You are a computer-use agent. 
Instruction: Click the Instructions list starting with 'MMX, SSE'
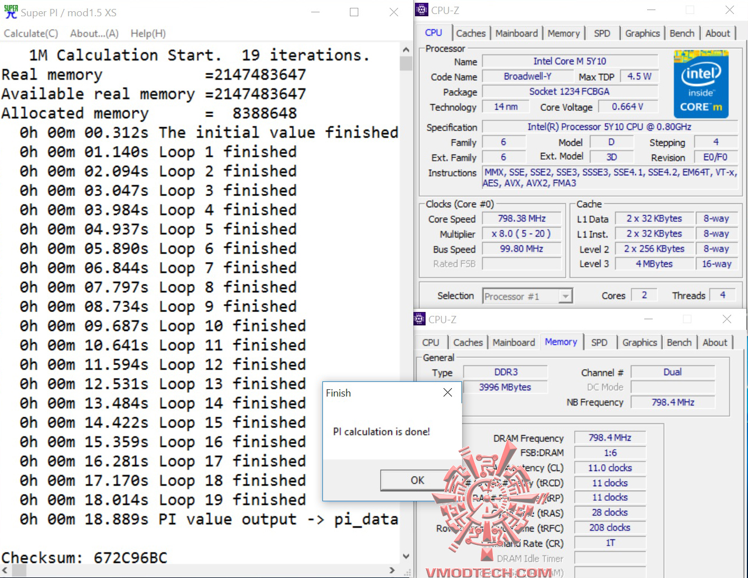tap(610, 178)
